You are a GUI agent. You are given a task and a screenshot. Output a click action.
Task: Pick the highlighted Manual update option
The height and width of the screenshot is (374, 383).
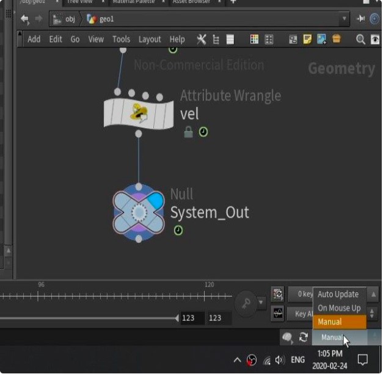[339, 322]
